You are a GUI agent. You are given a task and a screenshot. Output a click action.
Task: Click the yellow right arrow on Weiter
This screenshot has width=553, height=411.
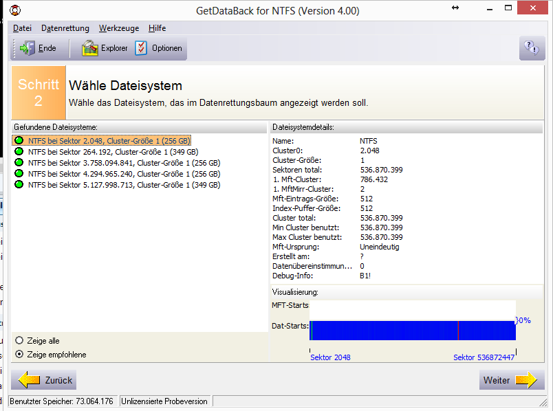point(526,379)
